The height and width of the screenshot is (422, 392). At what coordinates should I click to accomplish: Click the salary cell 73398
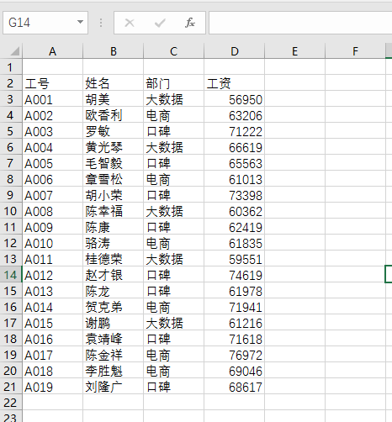(x=235, y=194)
